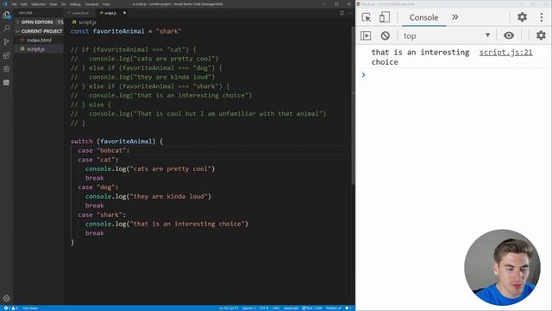Open the File menu
Image resolution: width=552 pixels, height=311 pixels.
[14, 4]
